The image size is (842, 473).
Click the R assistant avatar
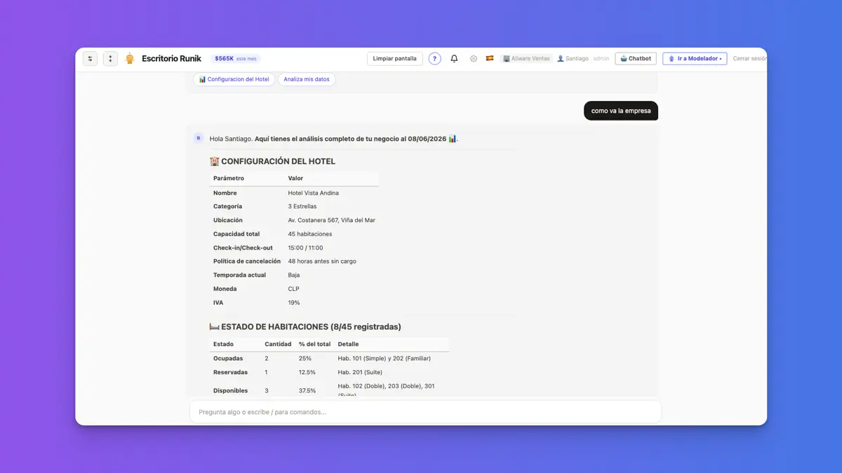click(x=199, y=139)
